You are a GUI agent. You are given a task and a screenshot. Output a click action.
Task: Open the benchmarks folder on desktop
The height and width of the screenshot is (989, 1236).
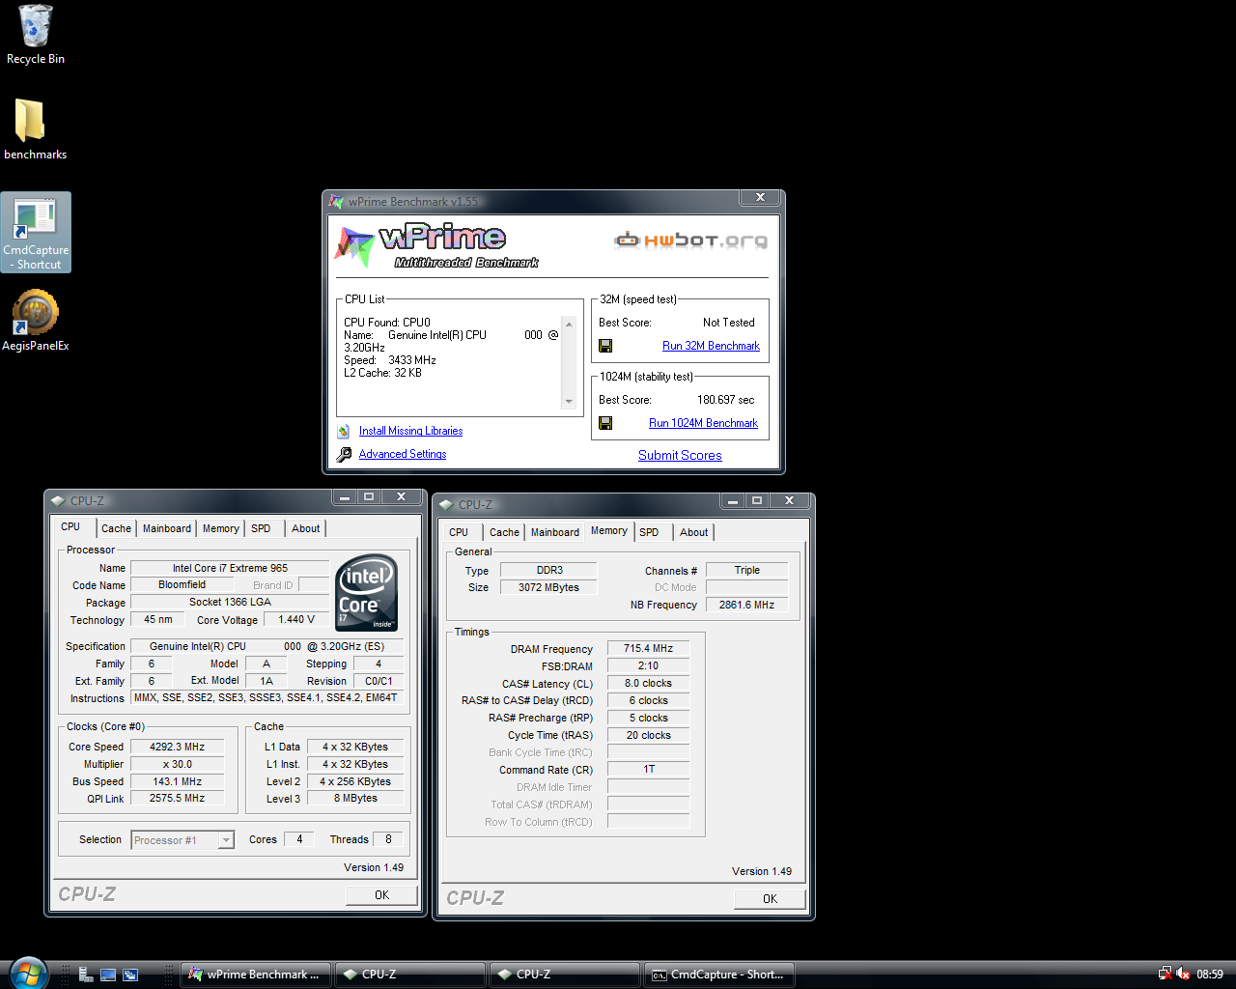click(x=35, y=129)
